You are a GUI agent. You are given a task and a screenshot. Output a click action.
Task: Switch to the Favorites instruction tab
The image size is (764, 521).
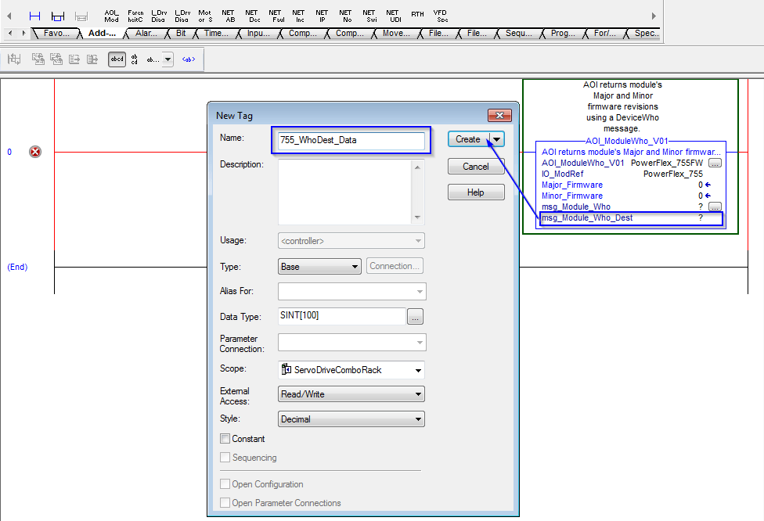click(x=56, y=33)
